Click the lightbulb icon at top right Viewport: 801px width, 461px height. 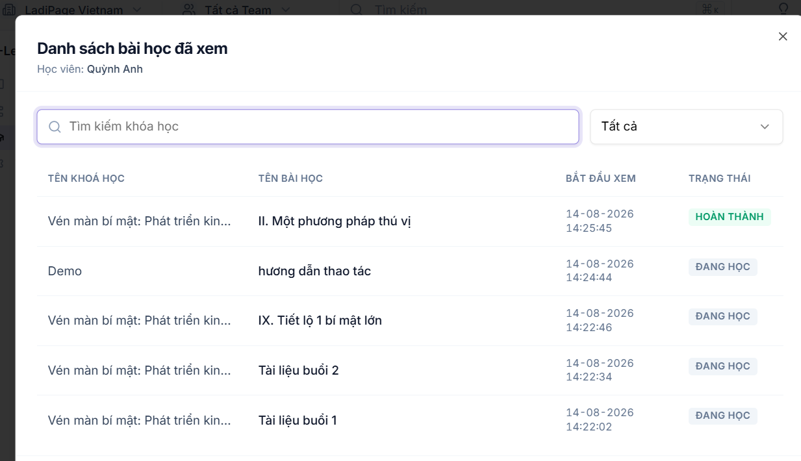coord(784,9)
